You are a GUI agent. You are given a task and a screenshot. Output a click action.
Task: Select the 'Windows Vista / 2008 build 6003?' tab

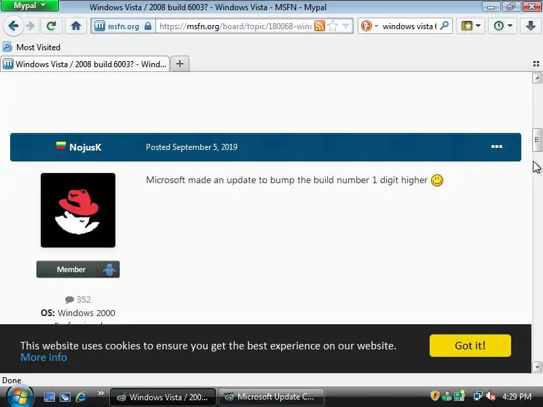[85, 64]
